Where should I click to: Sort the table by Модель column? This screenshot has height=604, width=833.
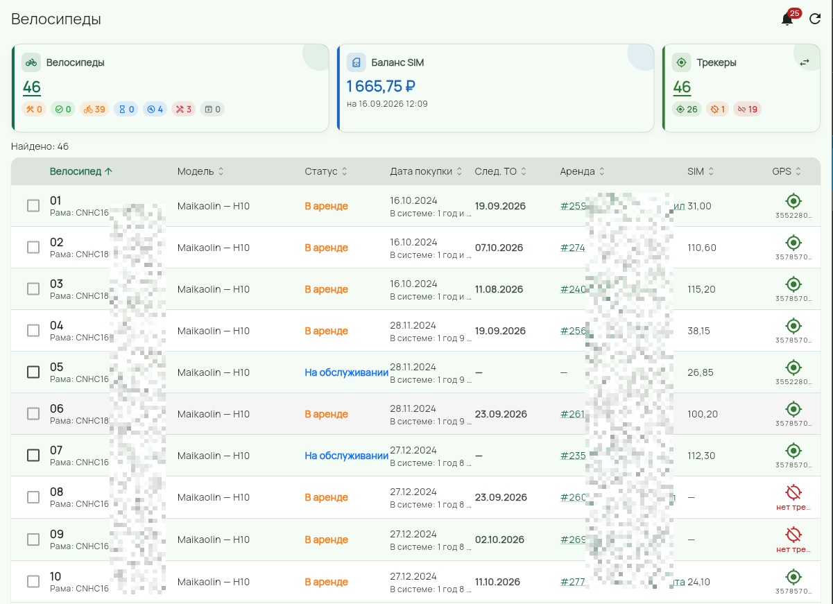200,171
